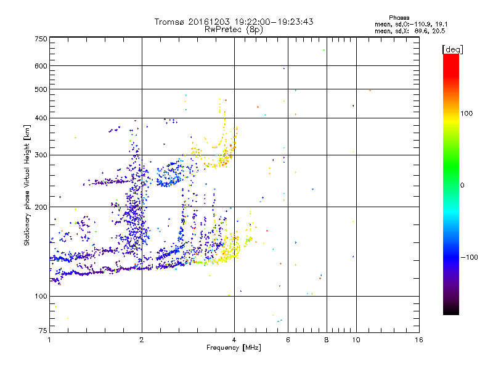Click the x-axis tick label '2'
This screenshot has width=493, height=370.
(142, 340)
